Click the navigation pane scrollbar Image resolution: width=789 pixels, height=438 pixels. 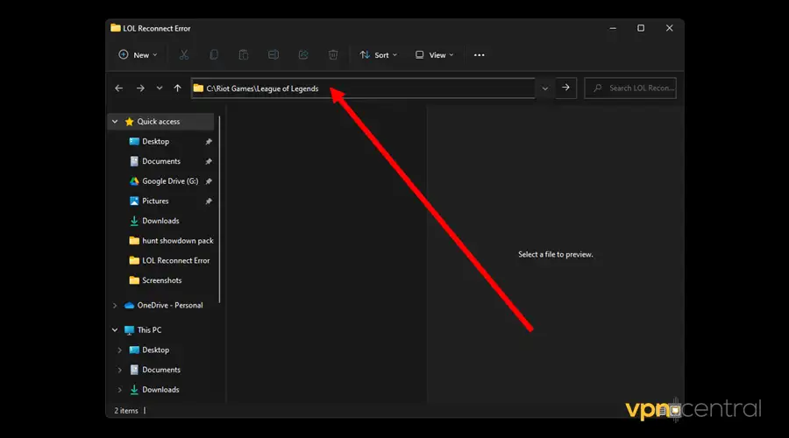[219, 208]
